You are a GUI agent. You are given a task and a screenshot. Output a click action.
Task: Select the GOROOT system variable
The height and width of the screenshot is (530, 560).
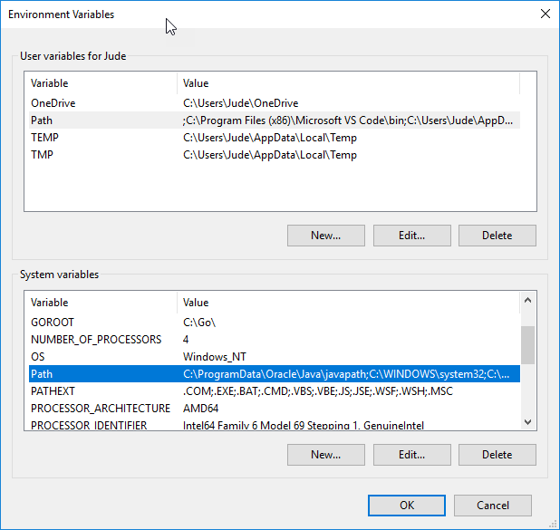point(52,323)
